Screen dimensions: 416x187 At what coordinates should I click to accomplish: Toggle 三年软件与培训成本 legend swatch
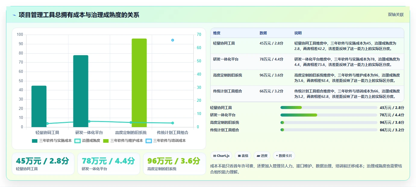(149, 141)
